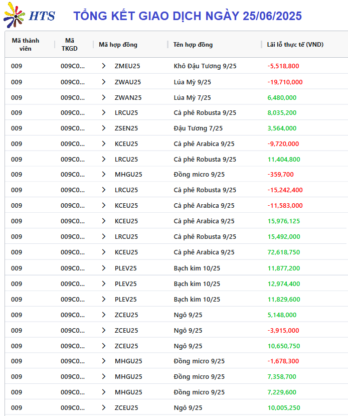The height and width of the screenshot is (416, 348).
Task: Select the Khô Đậu Tương 9/25 contract name
Action: click(x=205, y=66)
